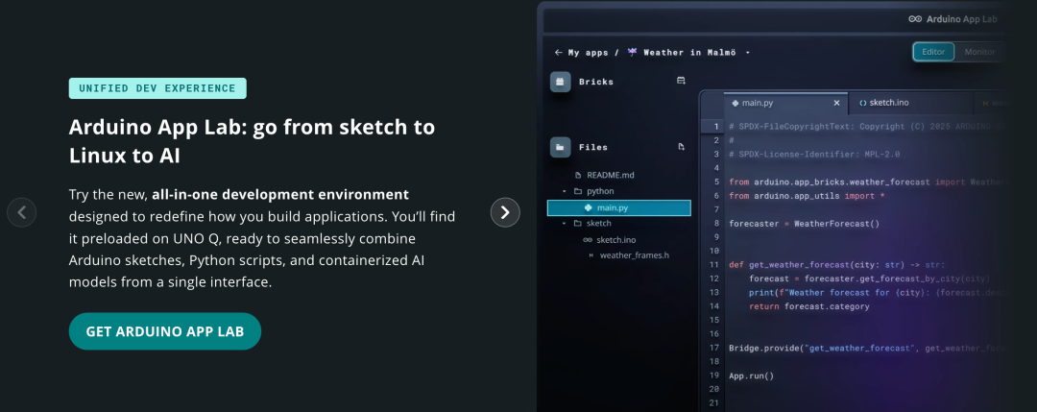Click the 'App.run()' code line
Screen dimensions: 1037x412
(751, 376)
